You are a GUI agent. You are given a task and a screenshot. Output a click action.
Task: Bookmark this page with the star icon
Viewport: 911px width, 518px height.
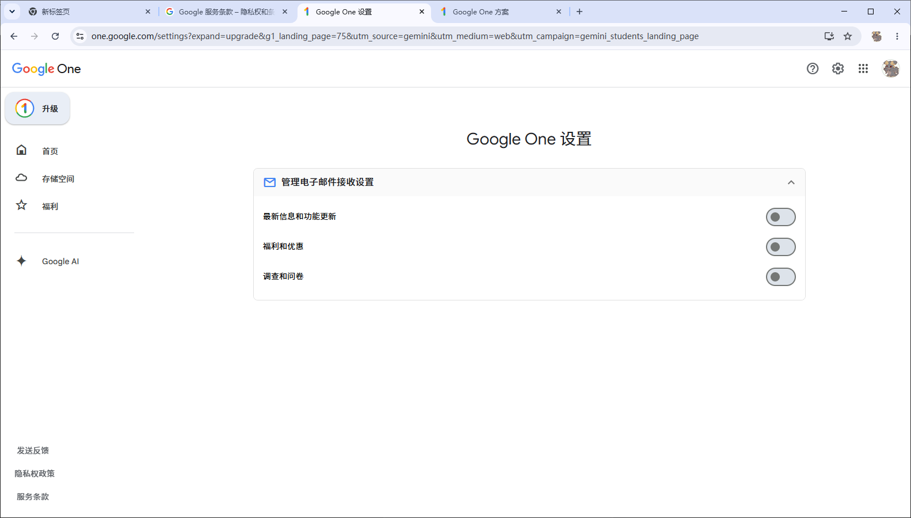pos(848,36)
